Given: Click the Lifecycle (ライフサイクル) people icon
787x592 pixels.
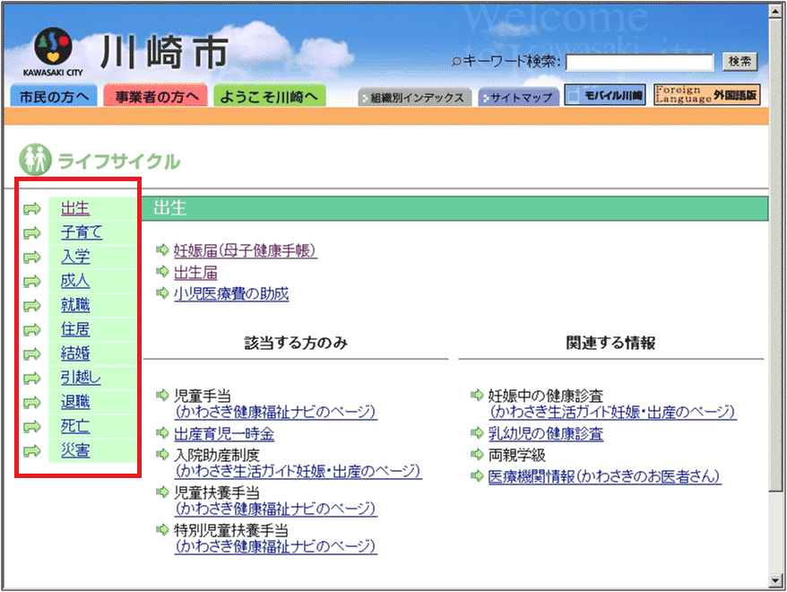Looking at the screenshot, I should coord(34,161).
